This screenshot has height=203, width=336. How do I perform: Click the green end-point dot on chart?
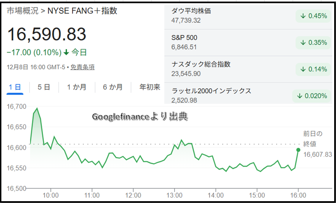tap(298, 150)
